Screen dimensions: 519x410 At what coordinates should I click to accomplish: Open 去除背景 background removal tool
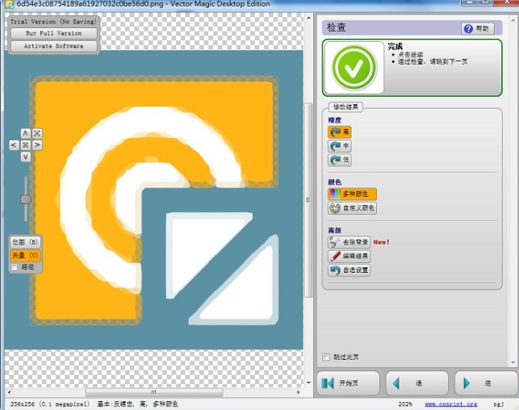click(x=349, y=242)
